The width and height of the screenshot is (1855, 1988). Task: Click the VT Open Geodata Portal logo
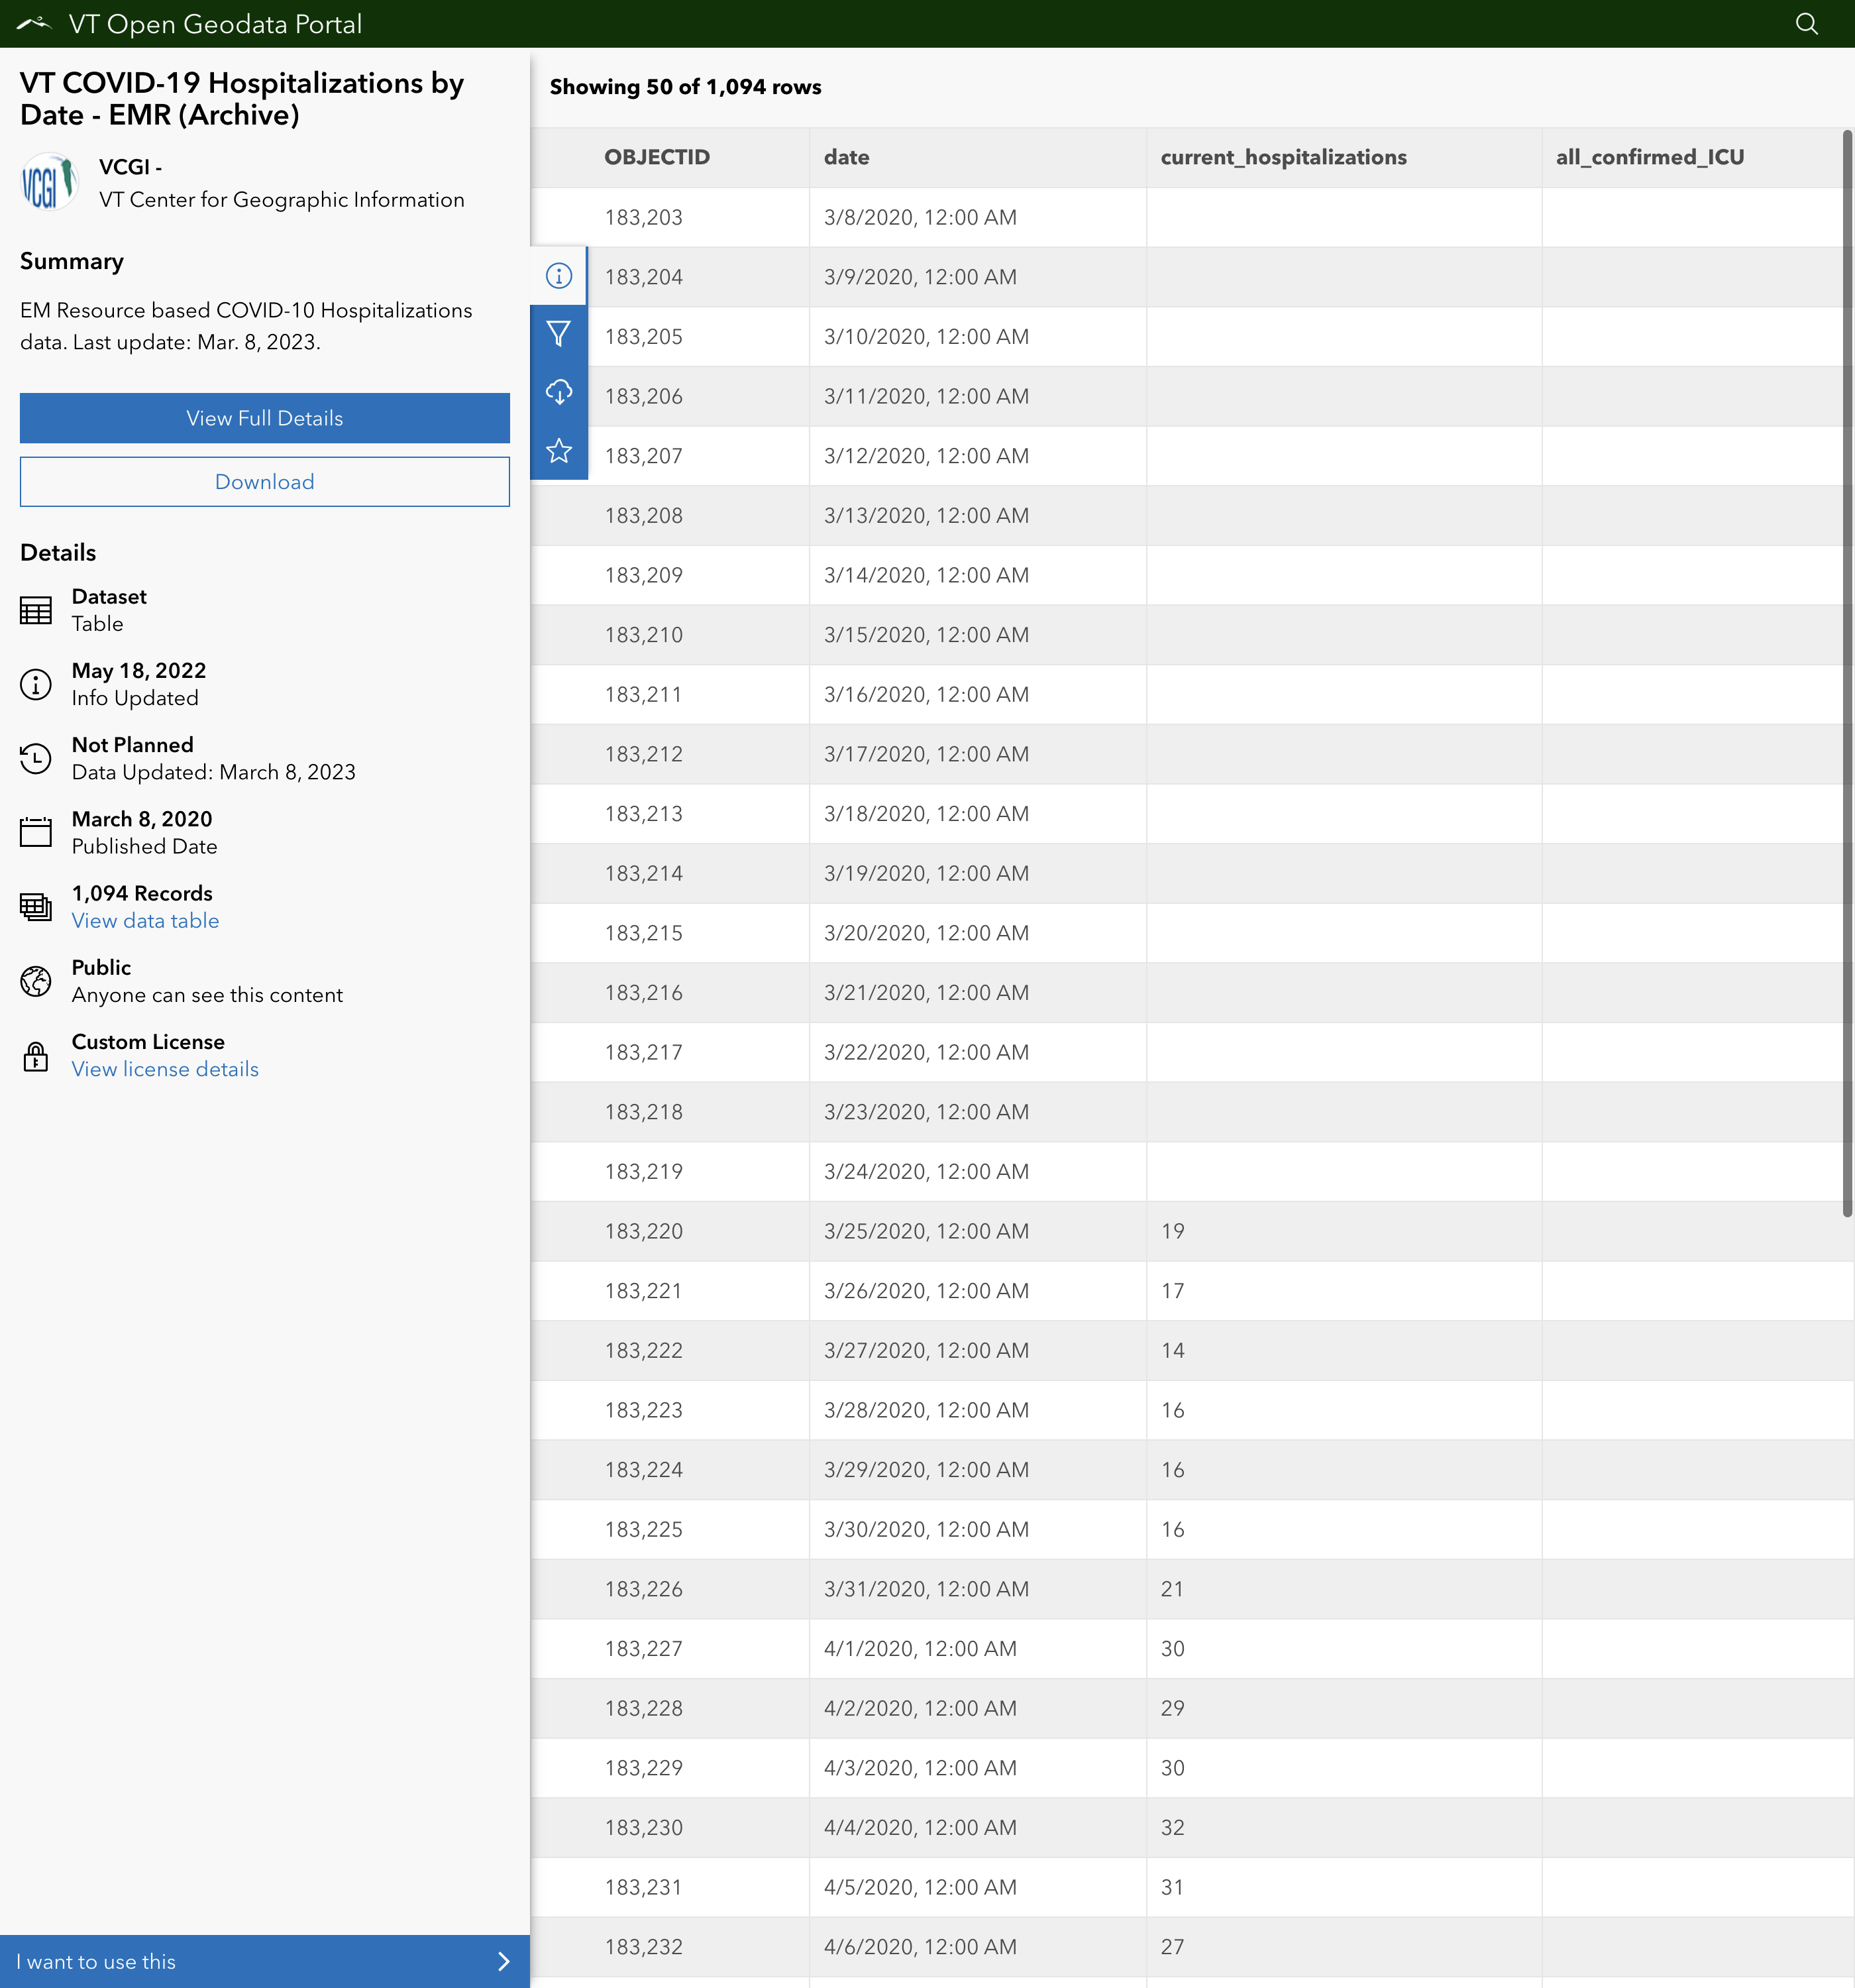tap(34, 24)
